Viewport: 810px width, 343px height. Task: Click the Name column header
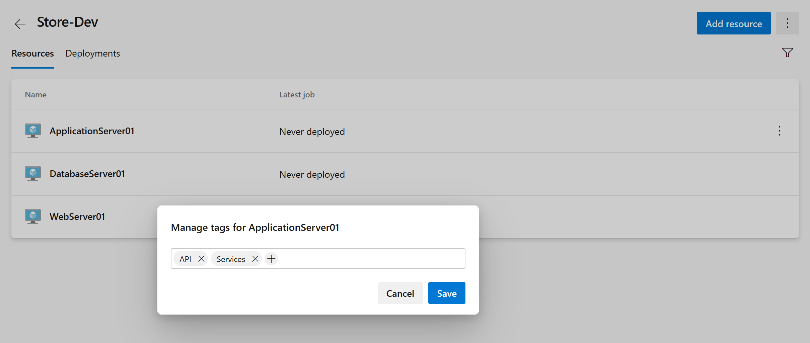coord(35,94)
